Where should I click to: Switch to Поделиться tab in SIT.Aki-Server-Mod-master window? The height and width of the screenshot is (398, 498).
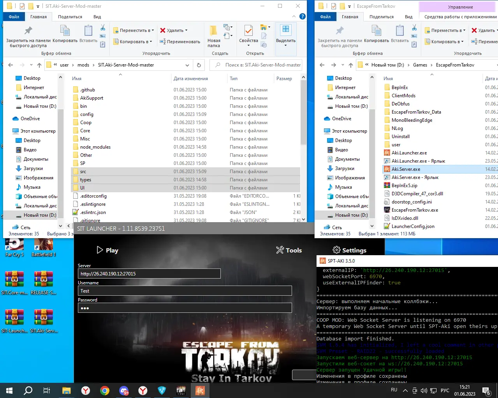click(70, 17)
